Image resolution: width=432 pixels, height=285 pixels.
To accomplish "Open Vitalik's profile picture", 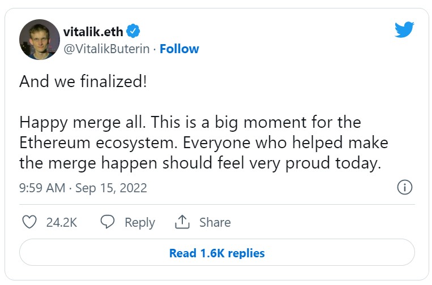I will [x=40, y=40].
